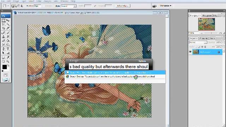Toggle Lock position in Layers panel
Viewport: 226px width, 127px height.
(x=202, y=47)
